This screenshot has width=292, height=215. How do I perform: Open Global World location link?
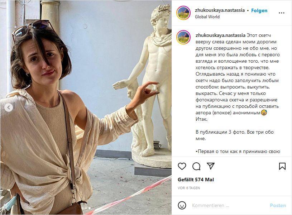pyautogui.click(x=207, y=17)
